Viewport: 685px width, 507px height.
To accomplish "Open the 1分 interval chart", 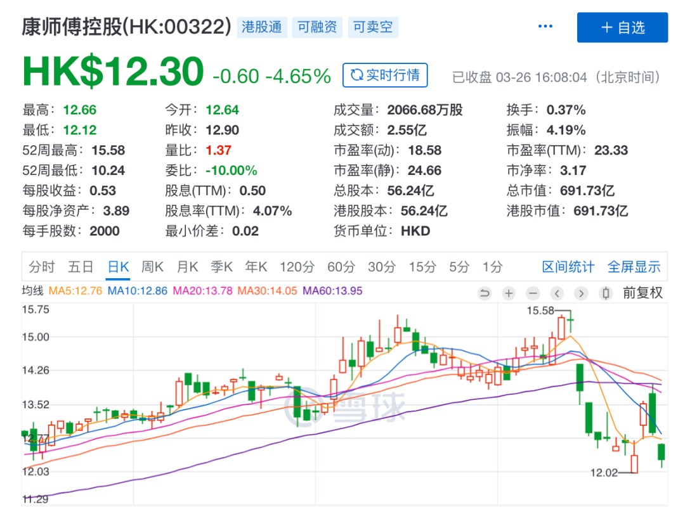I will click(x=492, y=267).
